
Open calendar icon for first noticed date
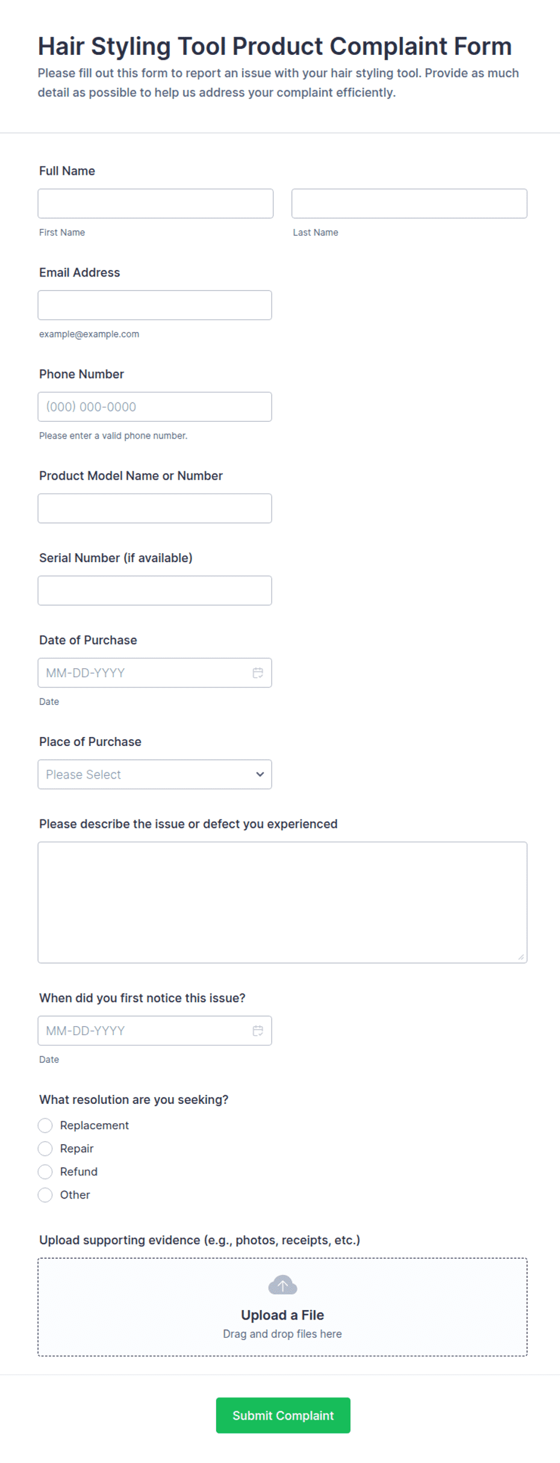click(x=258, y=1031)
